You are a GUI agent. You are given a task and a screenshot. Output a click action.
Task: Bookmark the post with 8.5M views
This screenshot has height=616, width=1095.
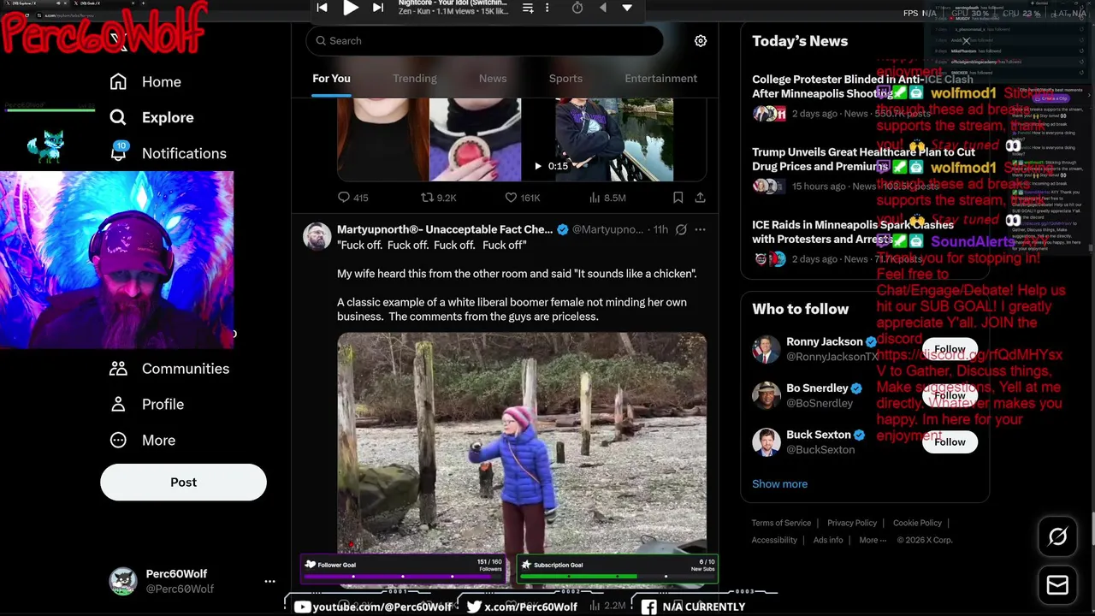[x=678, y=198]
